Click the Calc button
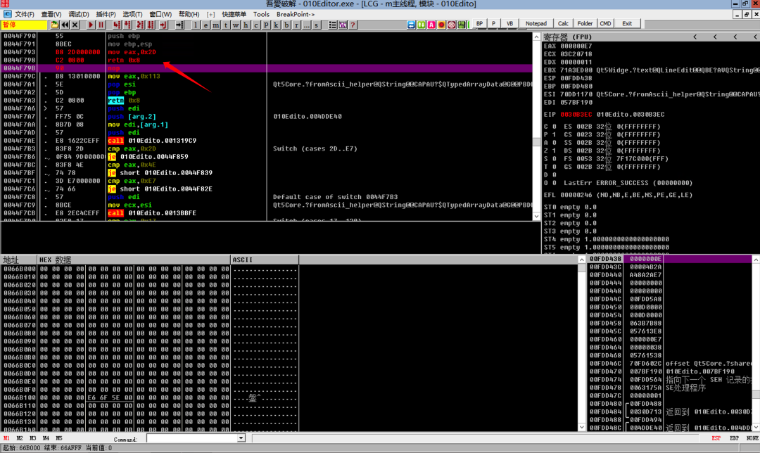The image size is (760, 453). point(563,23)
